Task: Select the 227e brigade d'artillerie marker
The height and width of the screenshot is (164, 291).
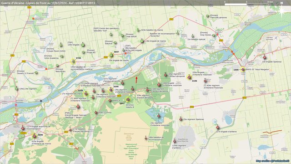Action: pos(218,128)
